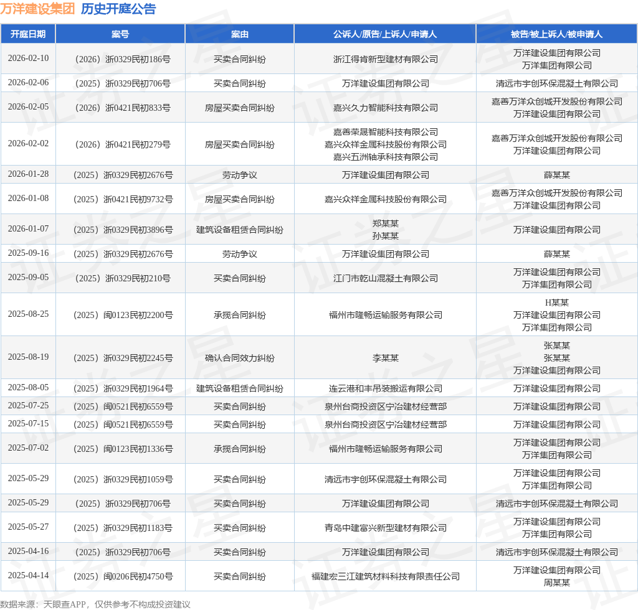
Task: Click plaintiff 福建宏三江建筑材料科技有限责任公司
Action: pos(385,576)
